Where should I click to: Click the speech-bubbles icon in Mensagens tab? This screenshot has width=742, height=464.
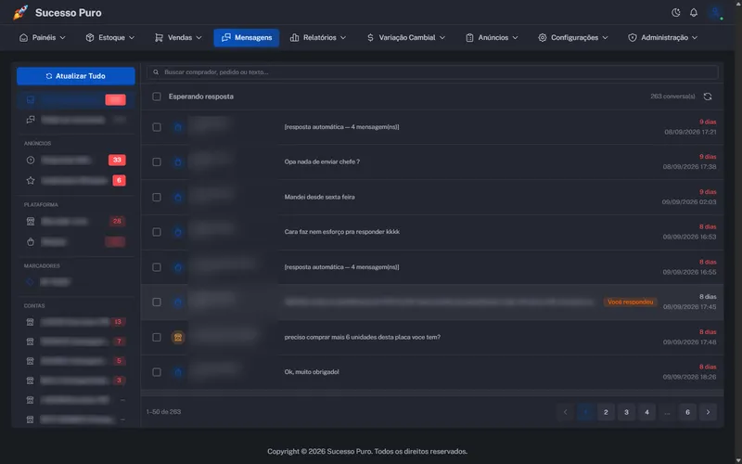point(226,37)
